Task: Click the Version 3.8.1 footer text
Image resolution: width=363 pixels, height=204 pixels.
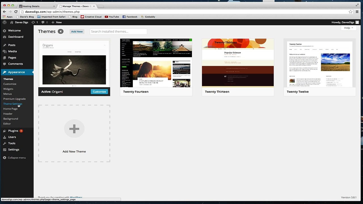Action: (x=349, y=197)
